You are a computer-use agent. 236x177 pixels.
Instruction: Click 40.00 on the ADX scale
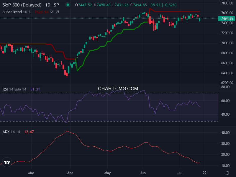[x=225, y=133]
